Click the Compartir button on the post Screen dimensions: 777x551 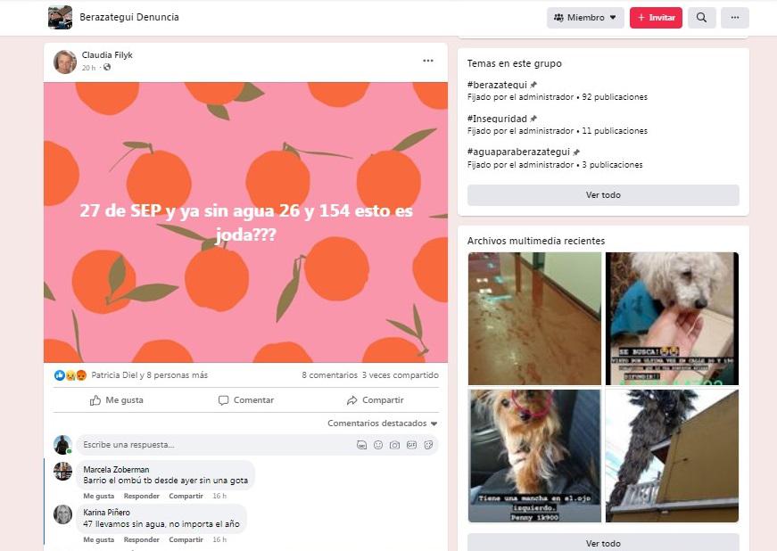point(375,400)
